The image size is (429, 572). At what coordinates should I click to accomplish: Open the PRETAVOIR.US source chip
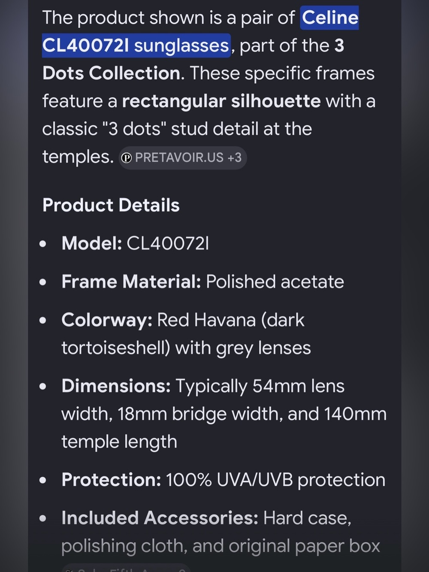tap(183, 157)
